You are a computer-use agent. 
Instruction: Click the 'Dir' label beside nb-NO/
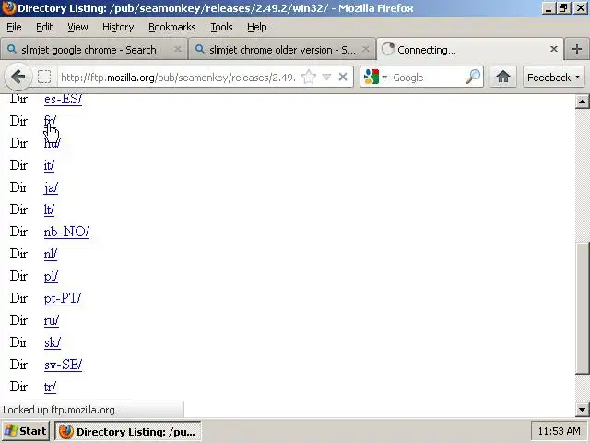click(x=18, y=232)
